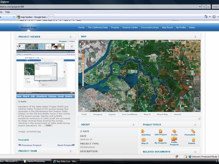Open The California Delta menu item

coord(98,27)
